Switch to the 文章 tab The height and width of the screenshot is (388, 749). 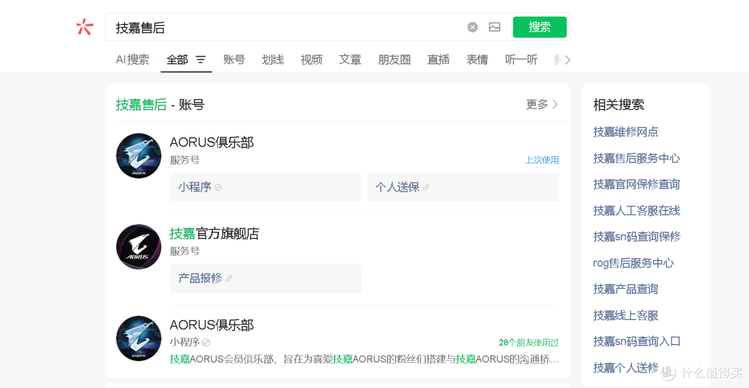[x=350, y=60]
